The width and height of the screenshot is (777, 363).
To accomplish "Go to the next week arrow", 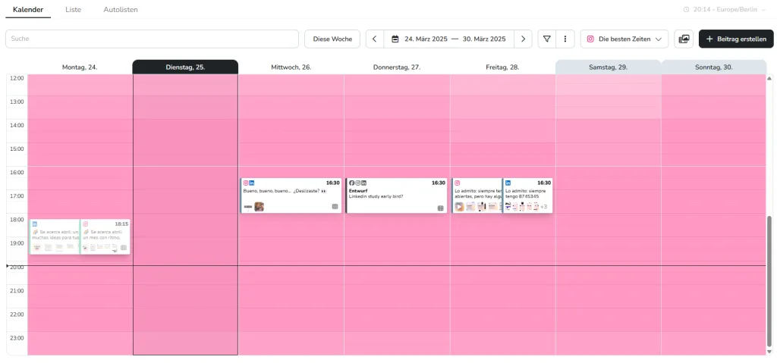I will click(522, 39).
